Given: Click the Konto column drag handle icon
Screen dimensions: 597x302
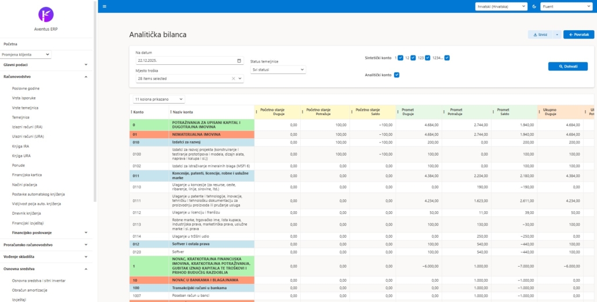Looking at the screenshot, I should pyautogui.click(x=131, y=112).
